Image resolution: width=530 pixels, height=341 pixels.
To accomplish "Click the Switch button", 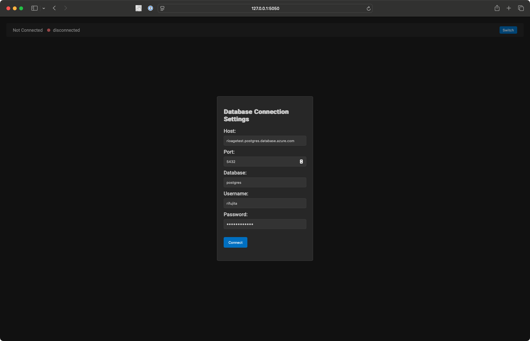I will [508, 30].
